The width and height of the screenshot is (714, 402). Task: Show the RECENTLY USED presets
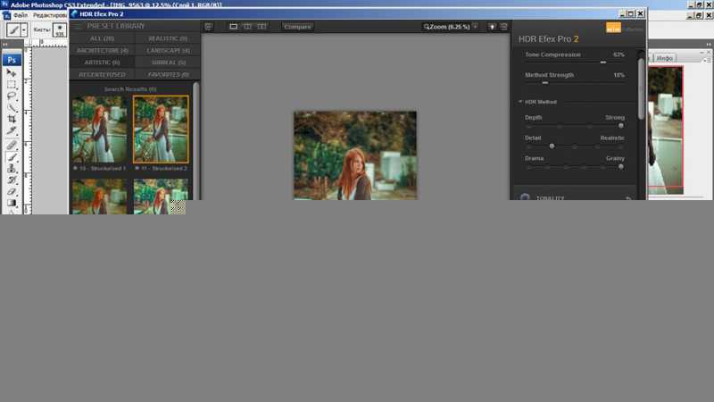[x=102, y=74]
